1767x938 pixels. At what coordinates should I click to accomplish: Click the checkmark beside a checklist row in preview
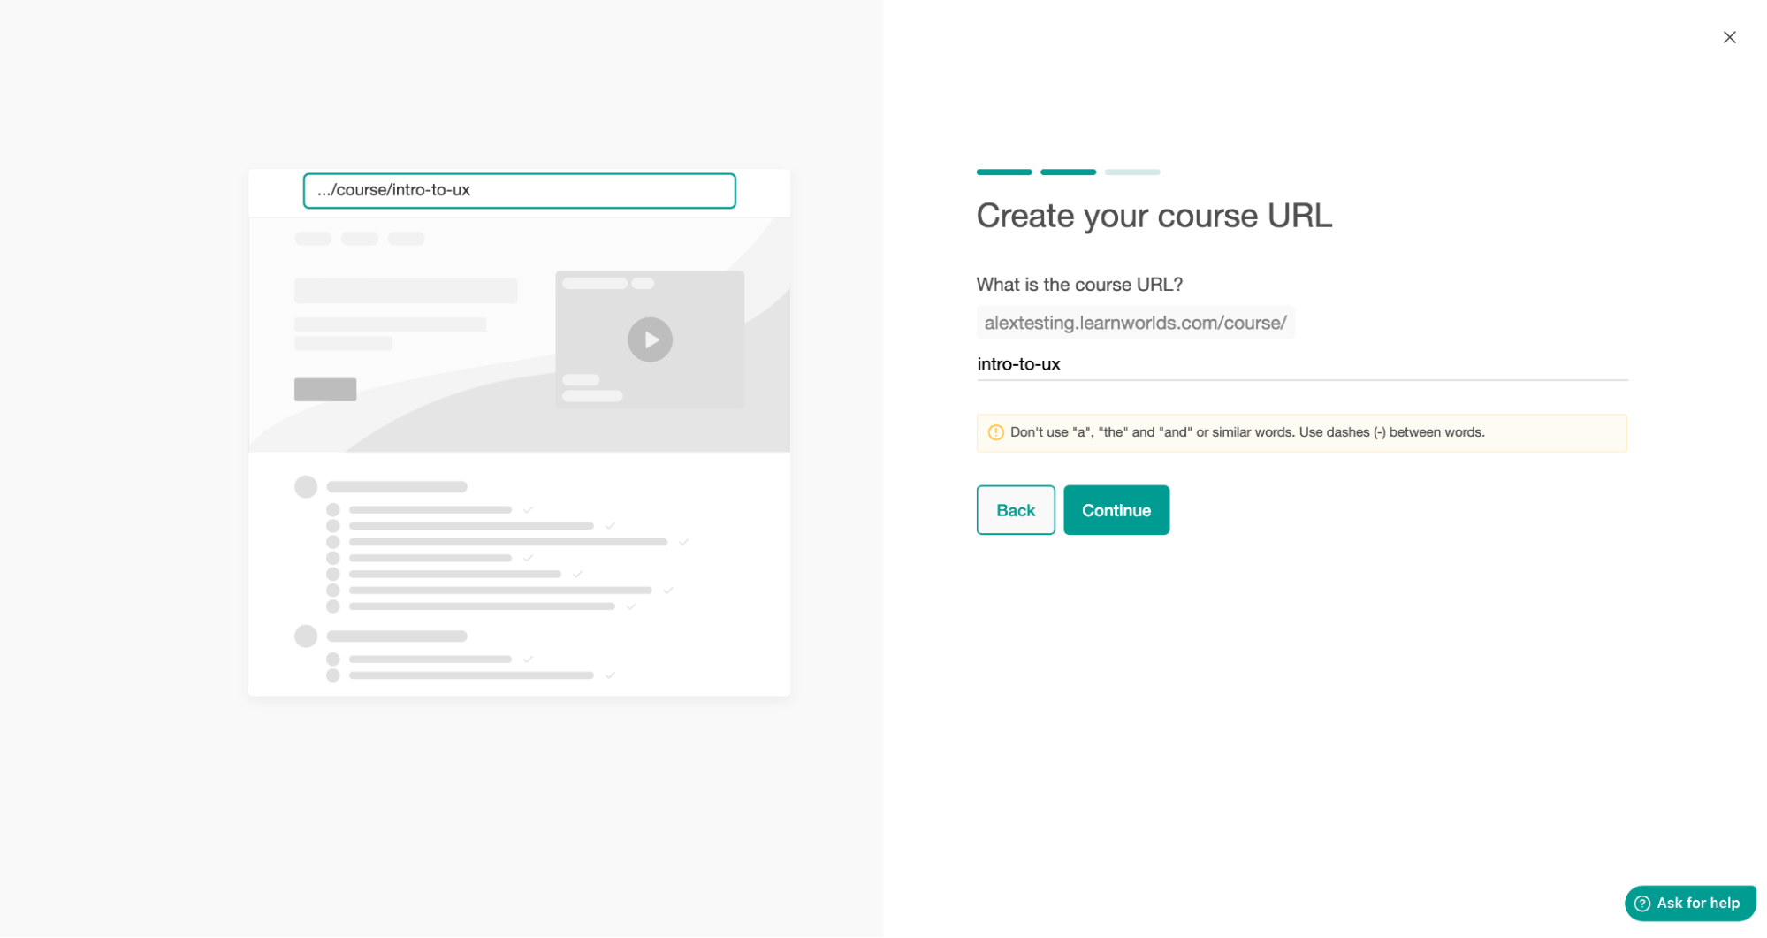point(527,509)
